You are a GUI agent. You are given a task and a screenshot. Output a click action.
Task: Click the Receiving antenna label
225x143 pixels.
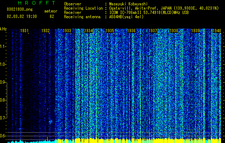coord(82,17)
